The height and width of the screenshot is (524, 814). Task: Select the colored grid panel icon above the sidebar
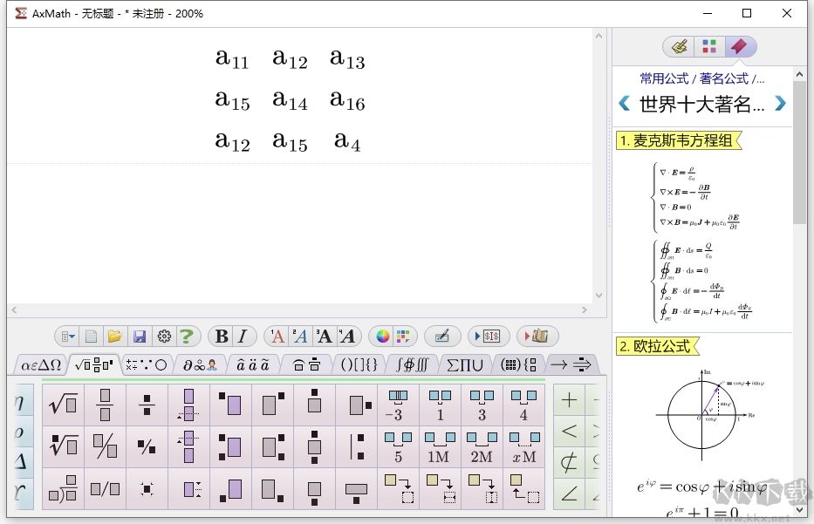point(709,45)
